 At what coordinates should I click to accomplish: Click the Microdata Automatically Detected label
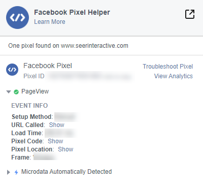66,172
